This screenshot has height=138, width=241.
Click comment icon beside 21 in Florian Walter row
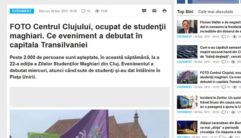point(224,37)
